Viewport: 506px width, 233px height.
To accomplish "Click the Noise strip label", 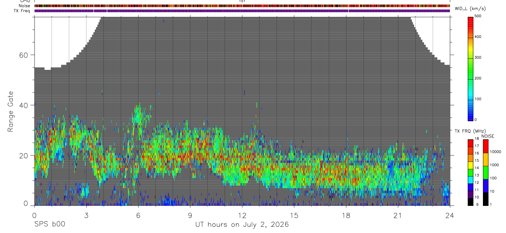I will click(24, 6).
